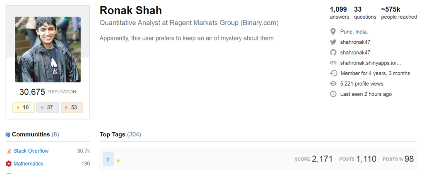Click the location pin icon beside Pune, India
This screenshot has width=424, height=174.
tap(333, 32)
